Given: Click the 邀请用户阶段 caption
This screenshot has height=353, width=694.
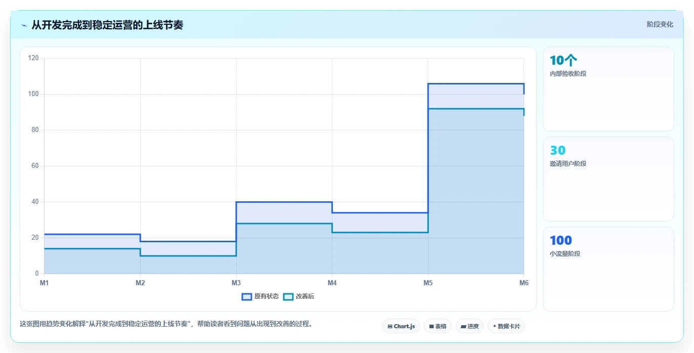Looking at the screenshot, I should (568, 164).
